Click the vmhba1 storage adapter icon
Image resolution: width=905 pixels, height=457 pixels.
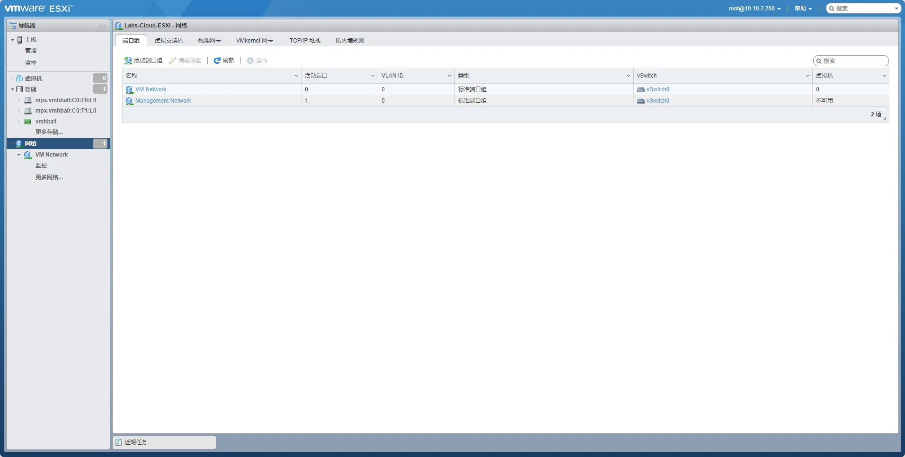click(28, 122)
